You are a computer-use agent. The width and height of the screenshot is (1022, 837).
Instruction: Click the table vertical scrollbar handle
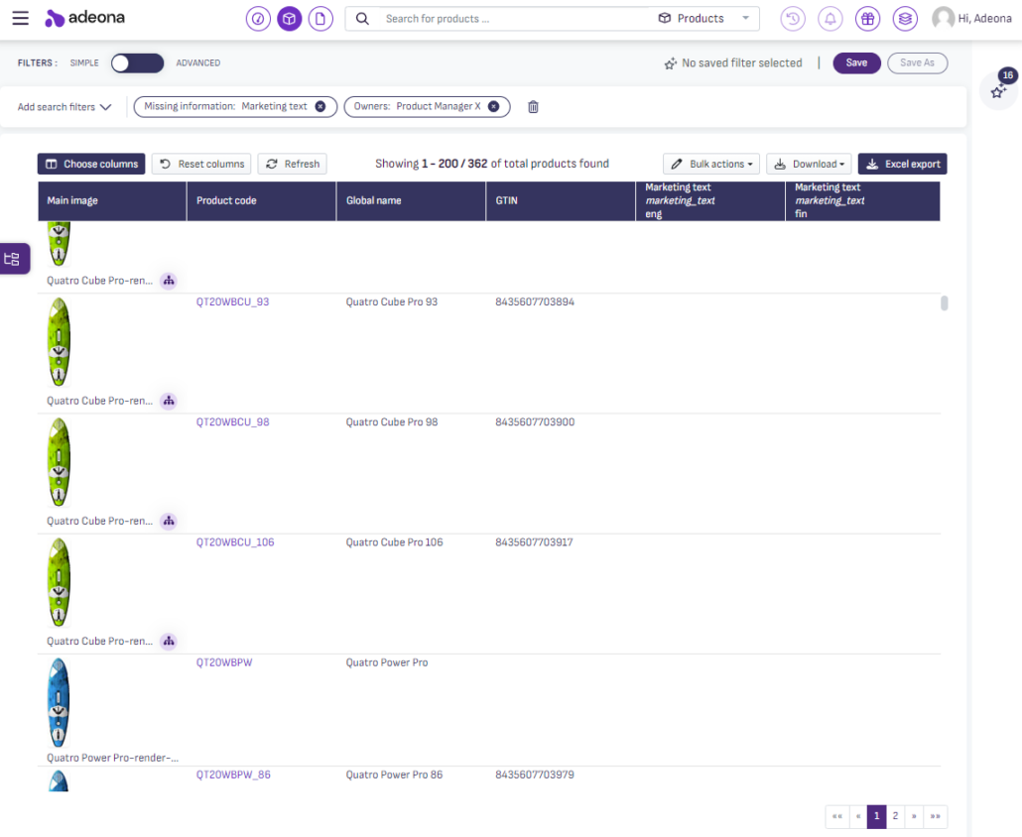click(945, 302)
